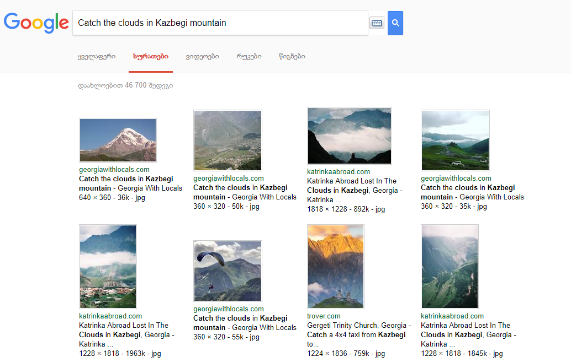Click the '1228 × 1818 - 1845k - jpg' text
The width and height of the screenshot is (571, 362).
[x=462, y=354]
